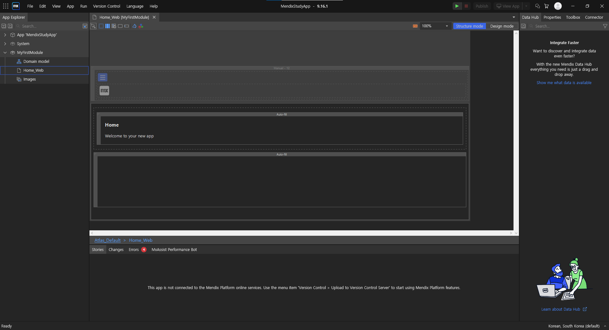
Task: Open the Language menu
Action: click(x=135, y=6)
